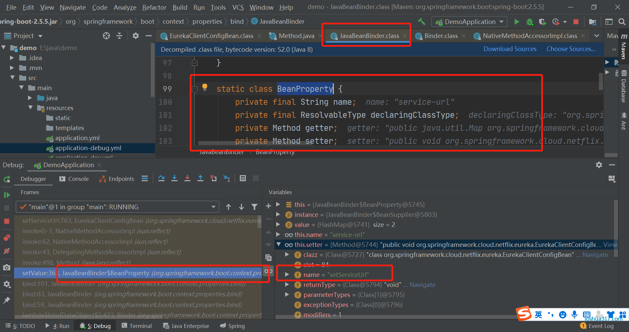The width and height of the screenshot is (629, 332).
Task: Click Force Step Into red arrow icon
Action: pos(187,178)
